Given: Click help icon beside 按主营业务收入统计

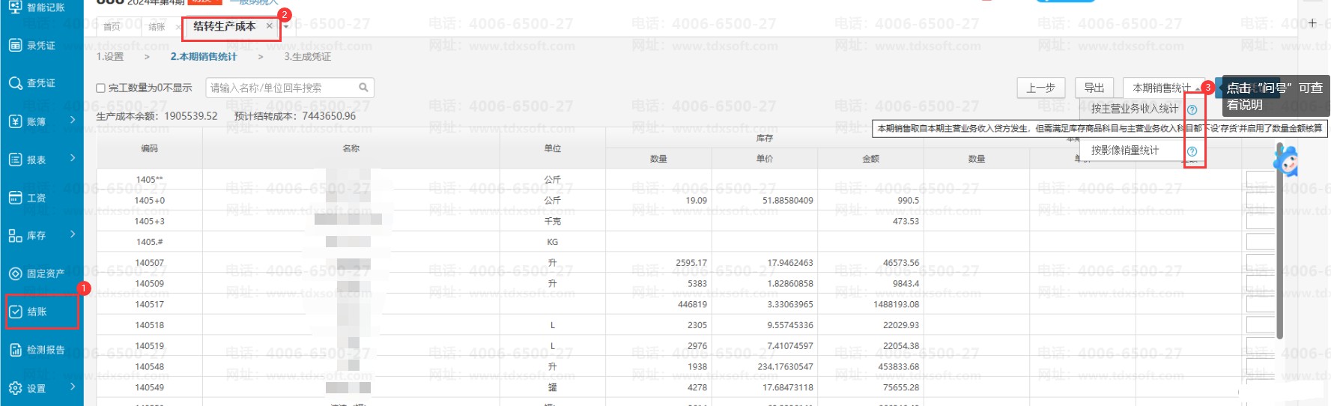Looking at the screenshot, I should (x=1192, y=109).
